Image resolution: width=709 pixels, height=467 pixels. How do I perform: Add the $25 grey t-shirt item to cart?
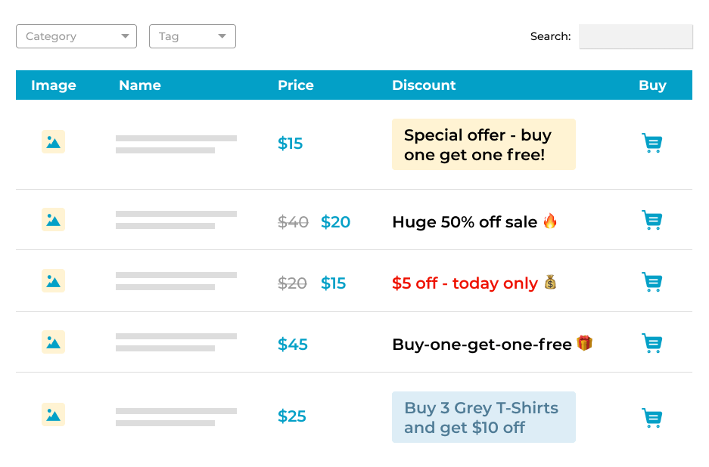(x=651, y=417)
